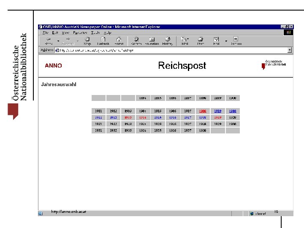The width and height of the screenshot is (304, 228).
Task: Open the Search toolbar icon
Action: coord(136,41)
